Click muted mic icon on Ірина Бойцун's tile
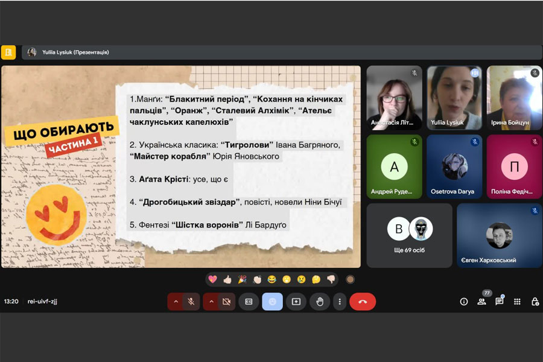Image resolution: width=543 pixels, height=362 pixels. [535, 73]
